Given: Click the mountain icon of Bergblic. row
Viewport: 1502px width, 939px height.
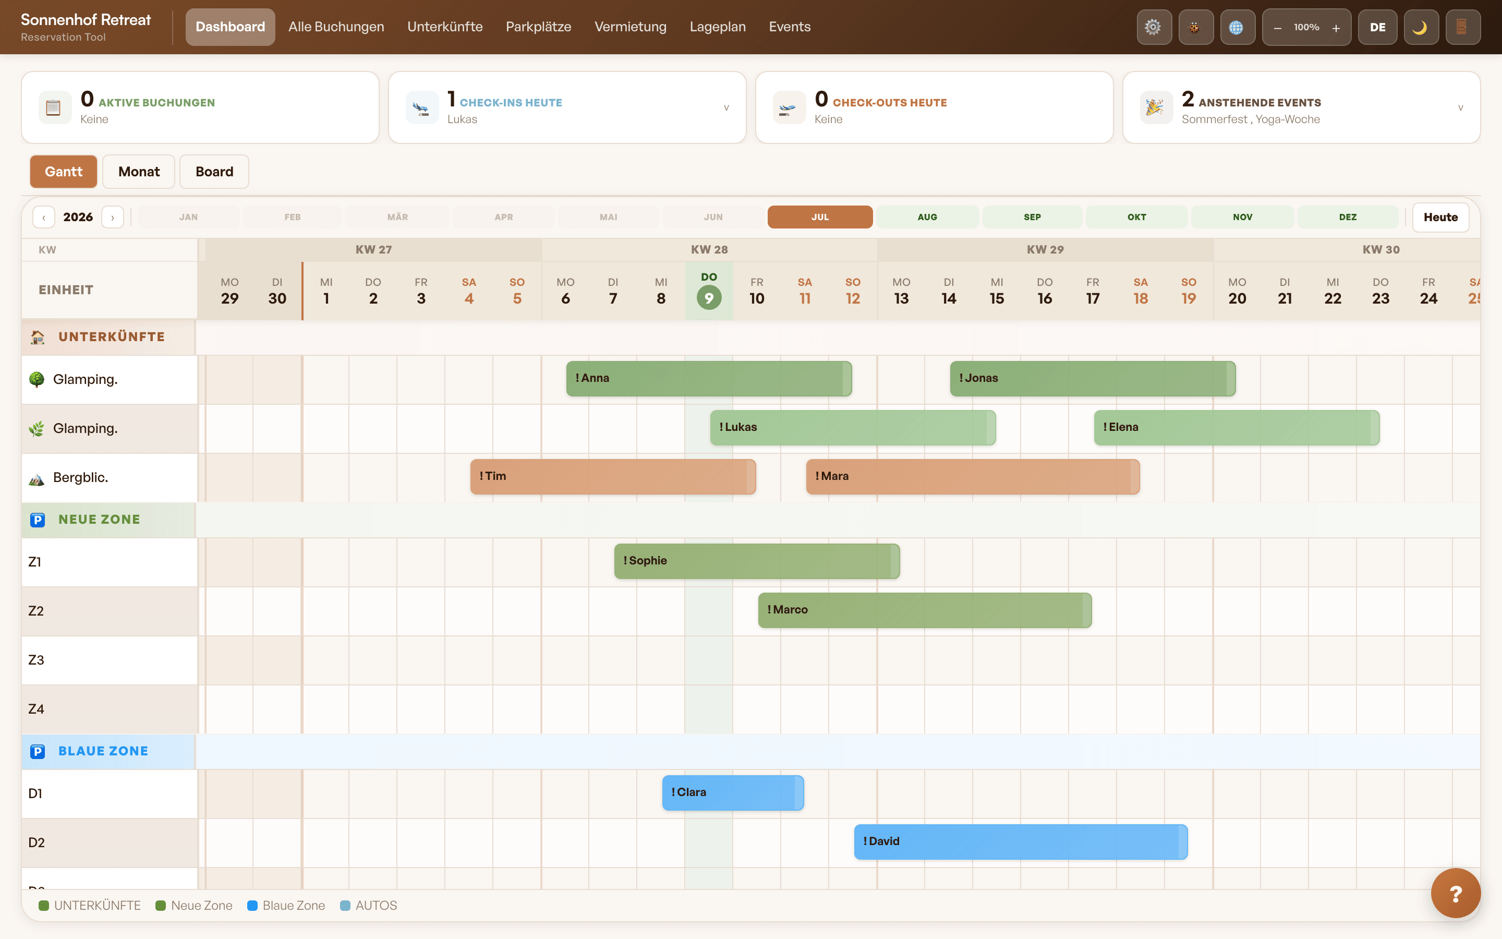Looking at the screenshot, I should pyautogui.click(x=37, y=478).
